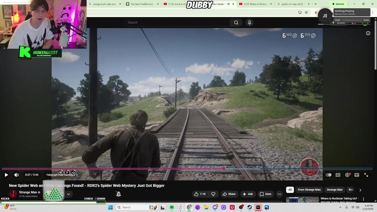Scrub the music widget progress bar

(x=352, y=20)
